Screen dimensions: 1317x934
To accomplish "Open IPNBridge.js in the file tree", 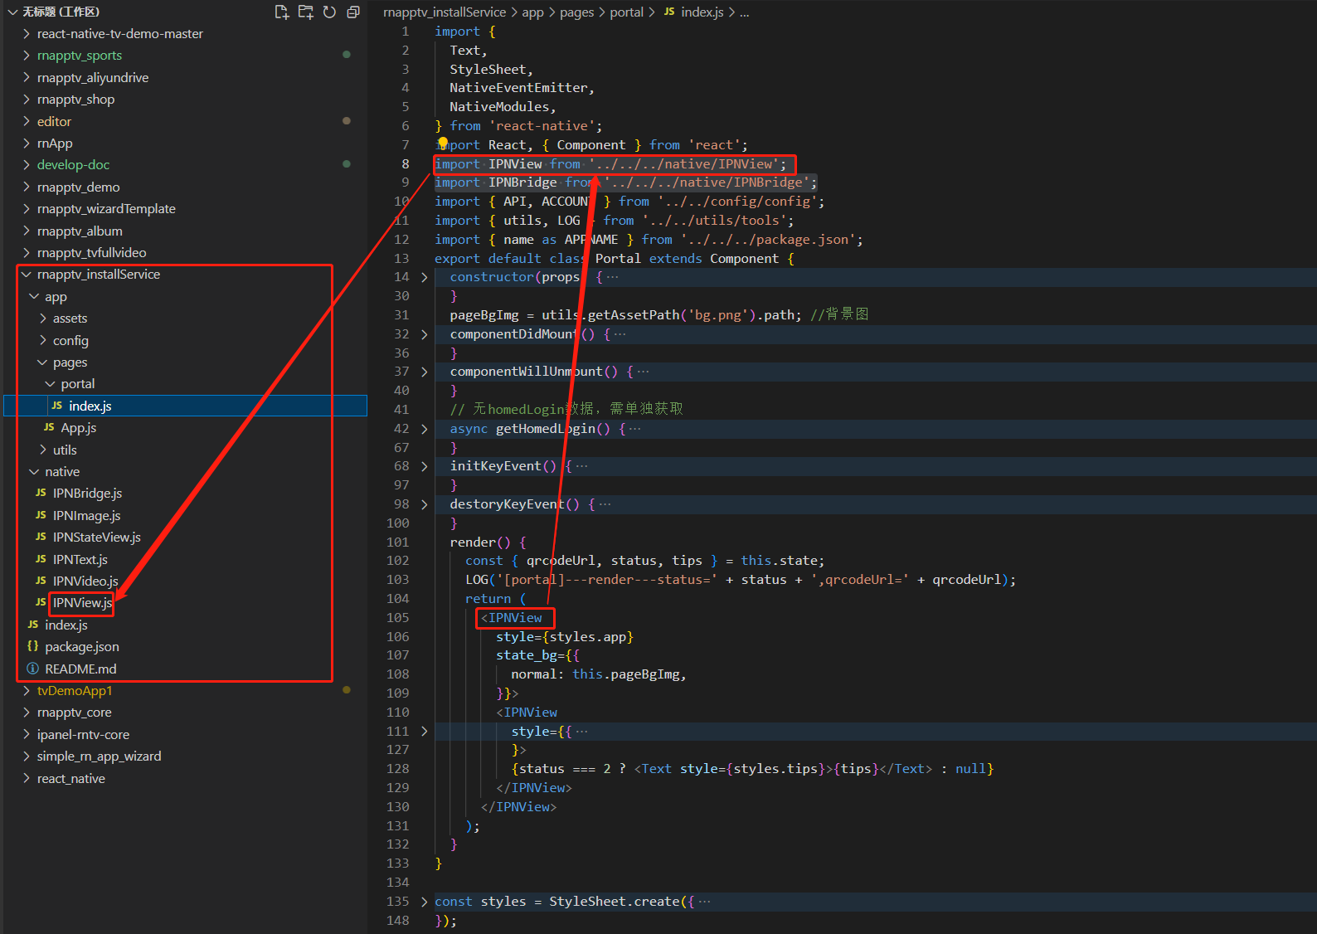I will (x=87, y=494).
